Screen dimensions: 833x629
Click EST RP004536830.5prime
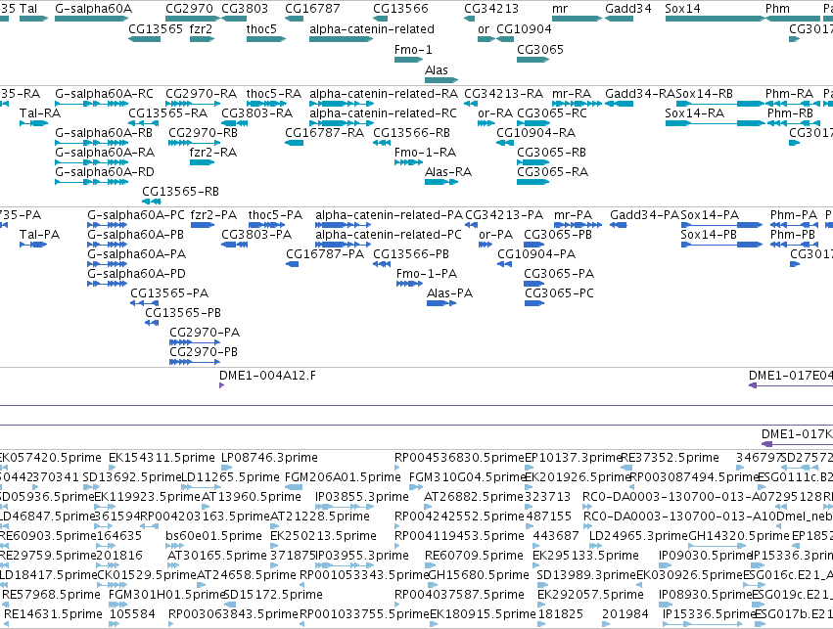tap(459, 458)
